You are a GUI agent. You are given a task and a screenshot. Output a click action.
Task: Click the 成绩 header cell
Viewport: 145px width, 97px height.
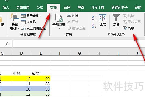click(x=41, y=73)
